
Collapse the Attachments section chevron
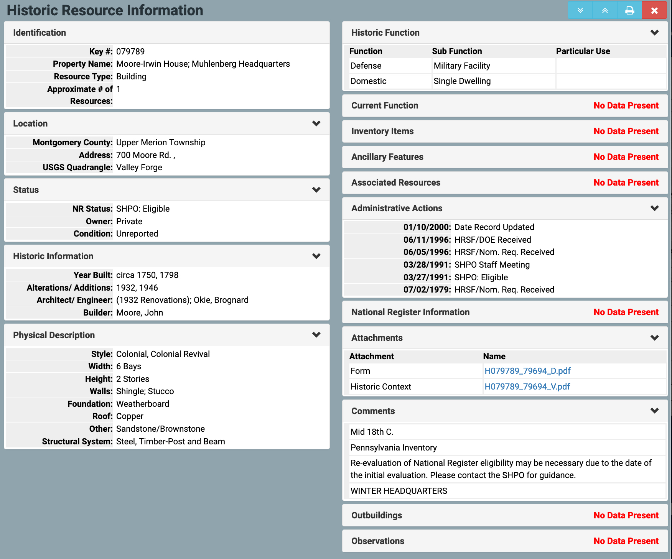pyautogui.click(x=654, y=338)
